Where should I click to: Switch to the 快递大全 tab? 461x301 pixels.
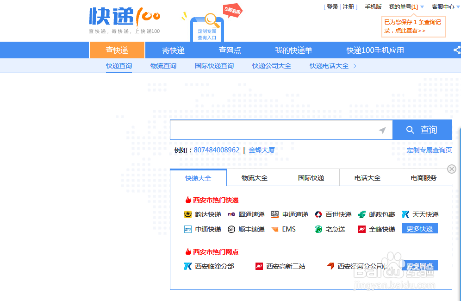pos(198,178)
